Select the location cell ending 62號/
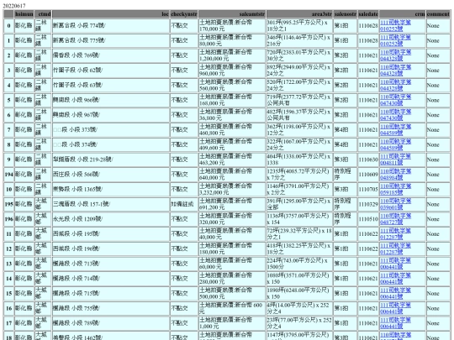This screenshot has width=454, height=340. [111, 71]
